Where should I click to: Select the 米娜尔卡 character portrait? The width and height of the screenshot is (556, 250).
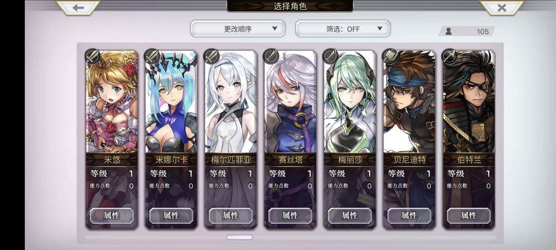pos(171,102)
